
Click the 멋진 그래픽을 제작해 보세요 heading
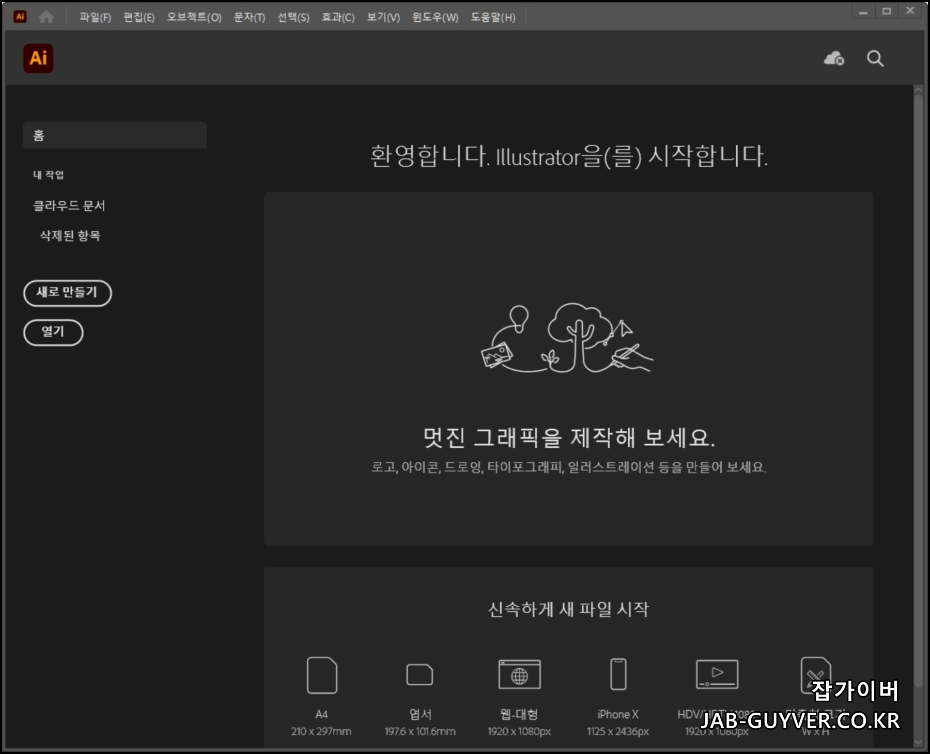coord(568,438)
